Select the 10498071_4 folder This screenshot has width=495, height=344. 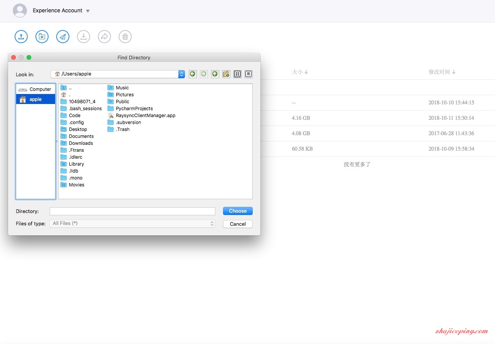click(x=78, y=102)
